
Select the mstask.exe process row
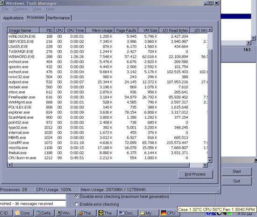click(x=107, y=87)
